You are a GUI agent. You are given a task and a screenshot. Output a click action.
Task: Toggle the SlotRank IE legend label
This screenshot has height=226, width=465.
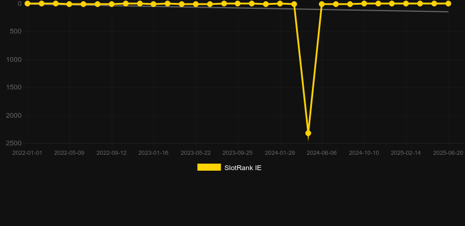tap(243, 168)
